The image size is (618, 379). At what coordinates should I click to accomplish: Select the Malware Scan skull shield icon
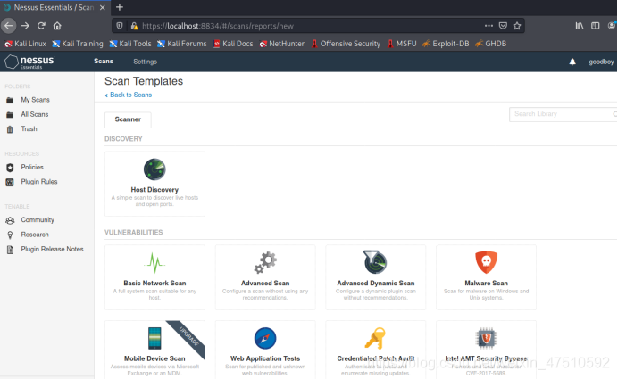point(486,262)
